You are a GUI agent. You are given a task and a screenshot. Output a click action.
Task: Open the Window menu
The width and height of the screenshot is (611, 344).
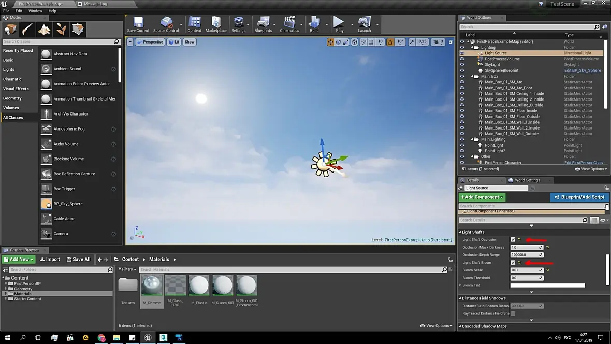point(35,11)
